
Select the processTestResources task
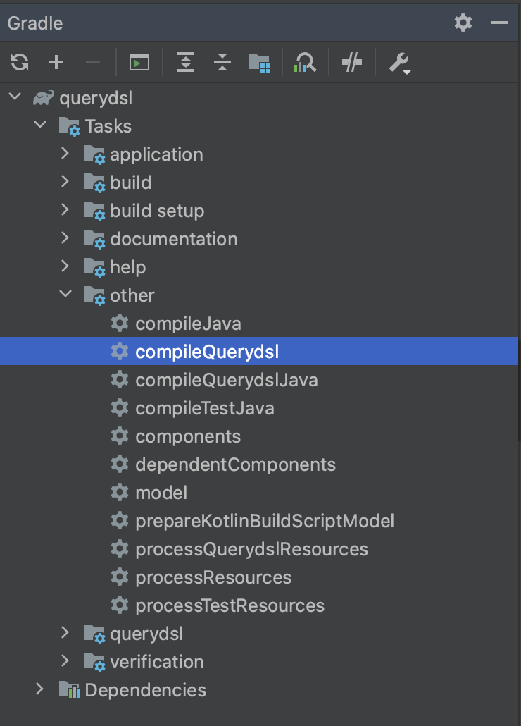click(230, 605)
